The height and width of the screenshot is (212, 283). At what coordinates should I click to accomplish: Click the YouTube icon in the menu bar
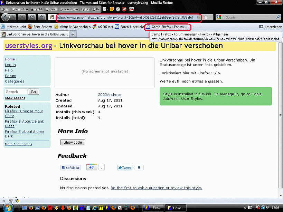click(131, 9)
